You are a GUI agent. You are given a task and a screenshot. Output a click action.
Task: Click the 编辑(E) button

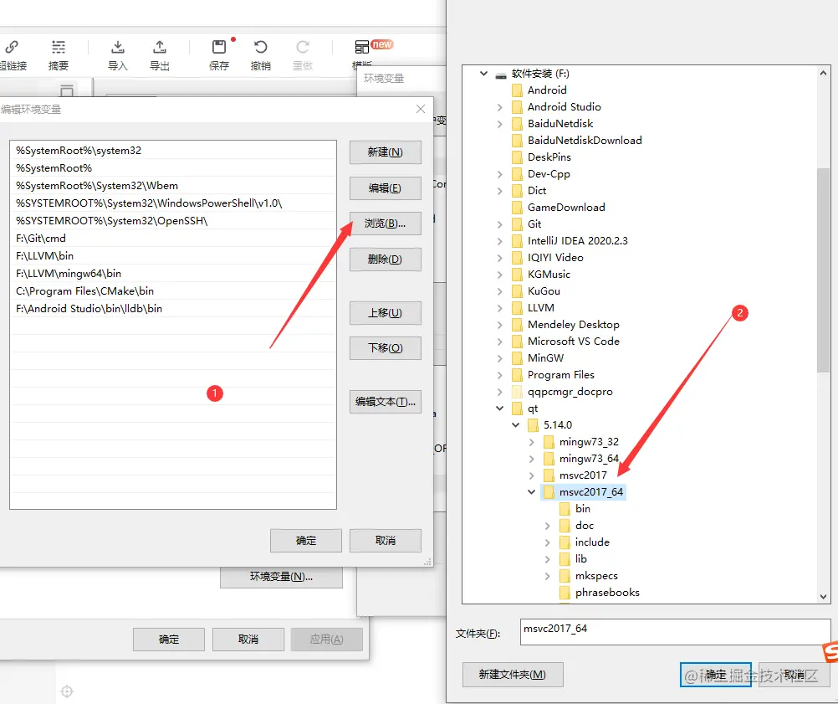click(x=386, y=188)
